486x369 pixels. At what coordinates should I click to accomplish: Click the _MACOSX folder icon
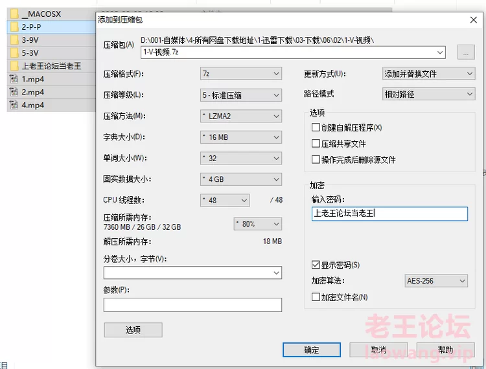tap(14, 14)
